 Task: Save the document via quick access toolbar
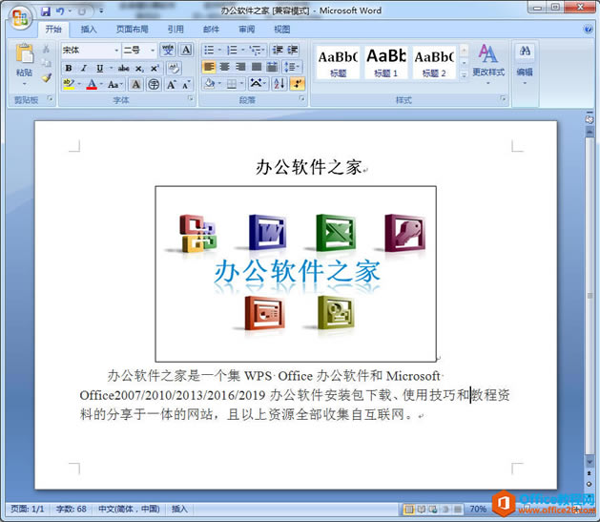click(x=46, y=11)
